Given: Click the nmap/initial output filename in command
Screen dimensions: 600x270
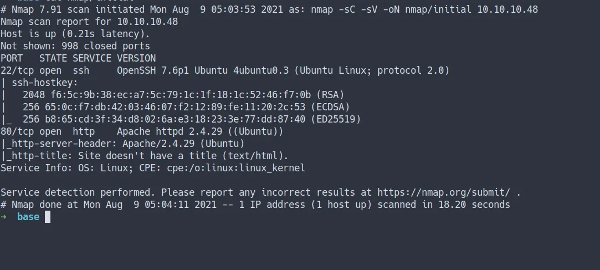Looking at the screenshot, I should point(435,9).
